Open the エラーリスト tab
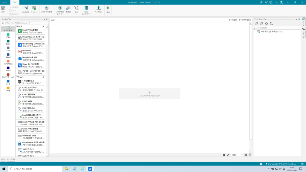Viewport: 306px width, 172px height. (11, 159)
